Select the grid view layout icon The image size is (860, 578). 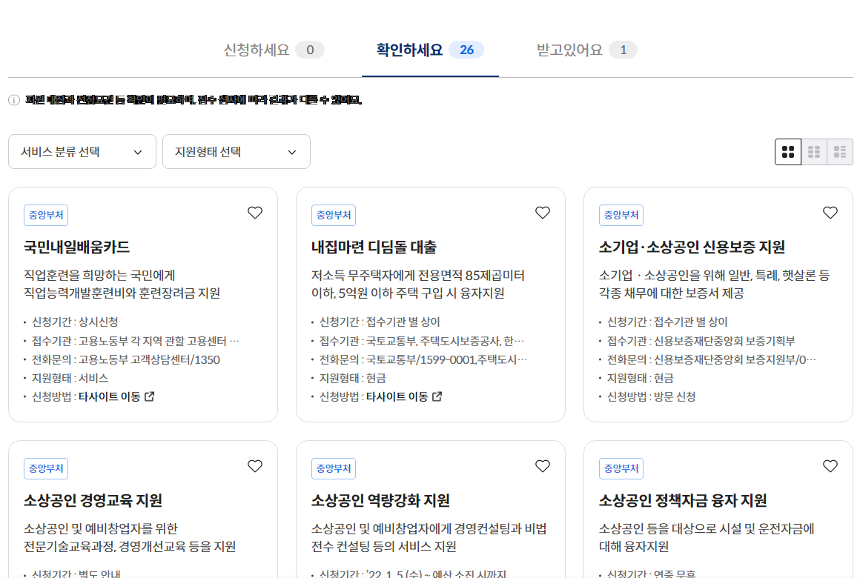pyautogui.click(x=787, y=151)
